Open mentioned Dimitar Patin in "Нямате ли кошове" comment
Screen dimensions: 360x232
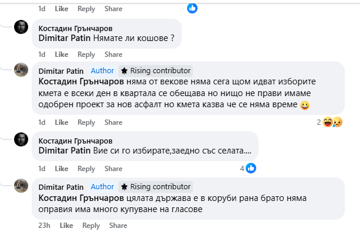point(64,38)
